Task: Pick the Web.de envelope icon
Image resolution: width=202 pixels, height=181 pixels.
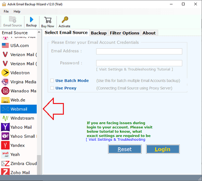Action: 5,100
